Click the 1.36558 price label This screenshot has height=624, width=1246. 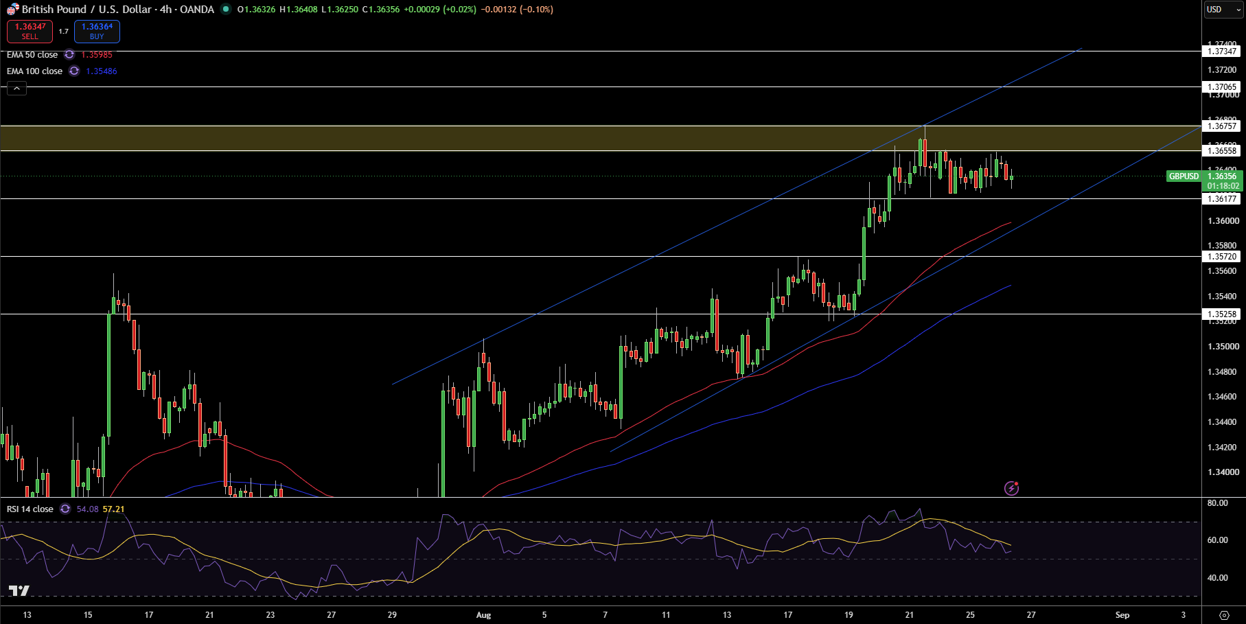click(1222, 151)
